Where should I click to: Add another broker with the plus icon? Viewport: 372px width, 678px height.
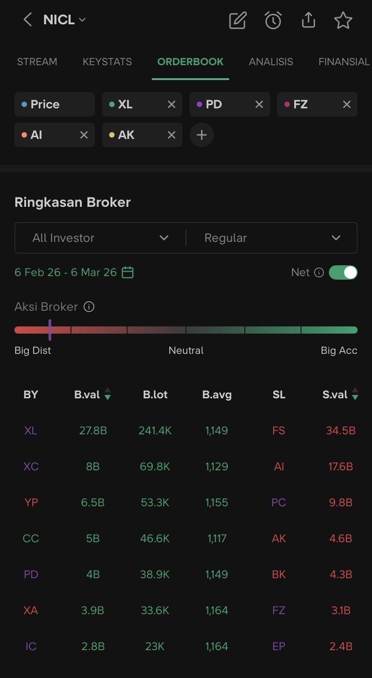(x=202, y=135)
